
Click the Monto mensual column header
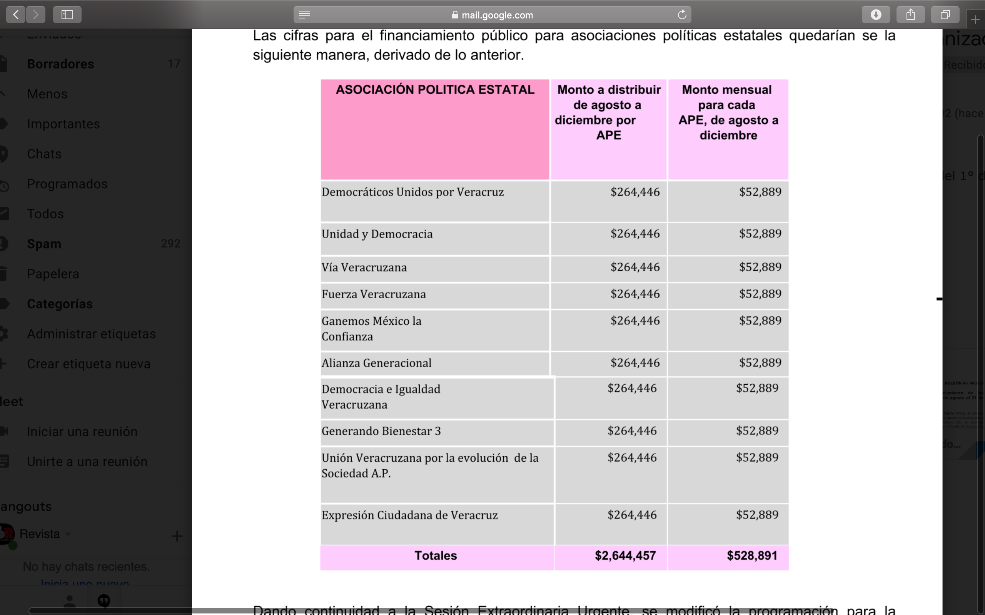pyautogui.click(x=728, y=130)
